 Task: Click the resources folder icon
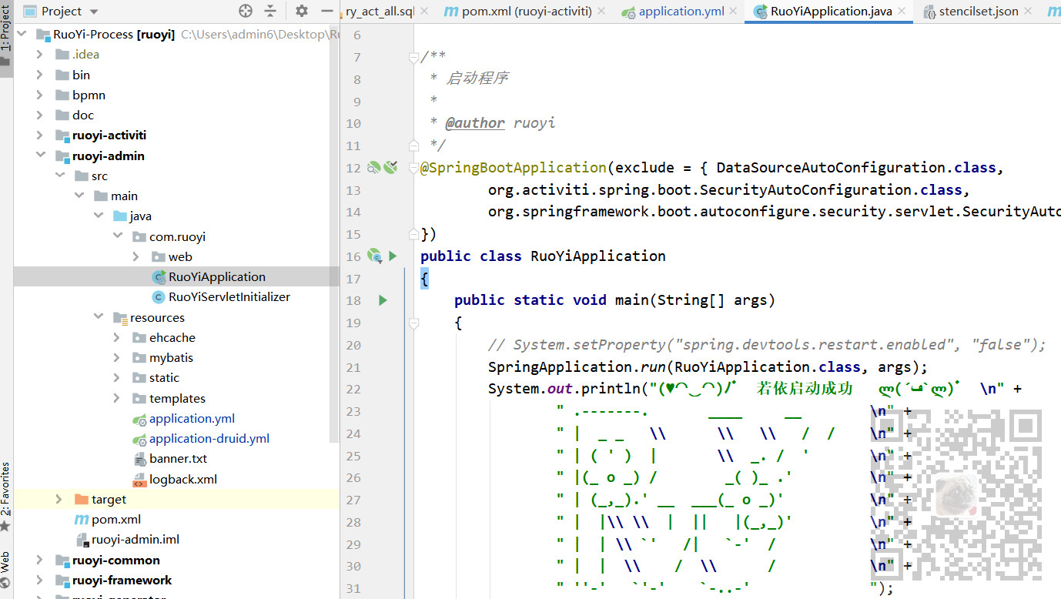(120, 317)
